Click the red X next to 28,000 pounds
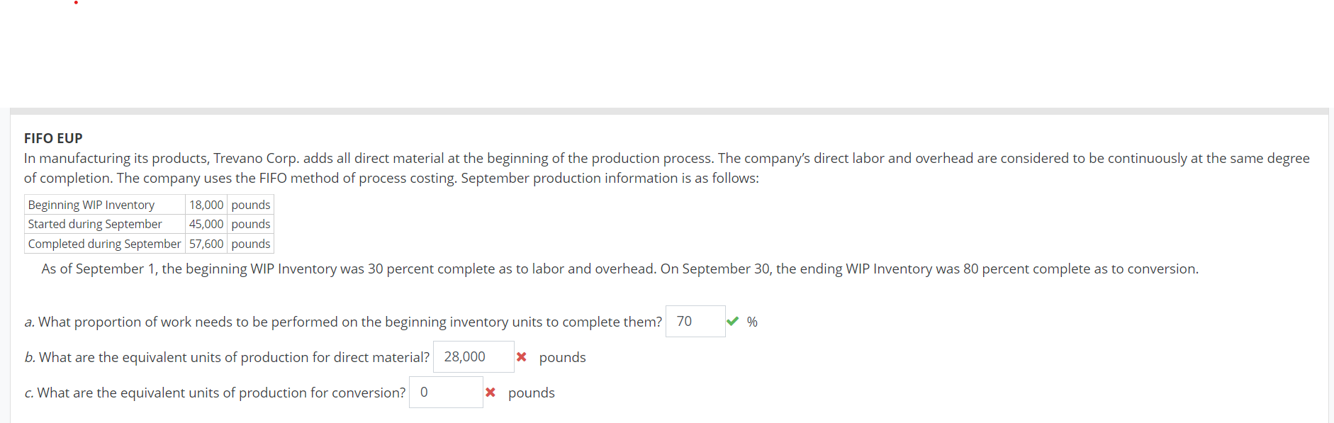1334x423 pixels. pyautogui.click(x=522, y=356)
